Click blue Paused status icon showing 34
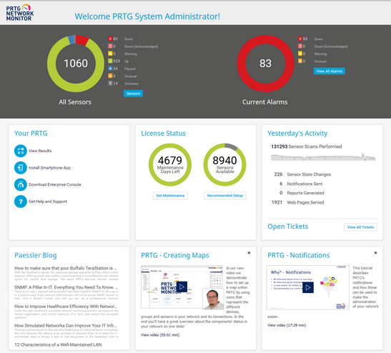This screenshot has height=353, width=391. 110,69
